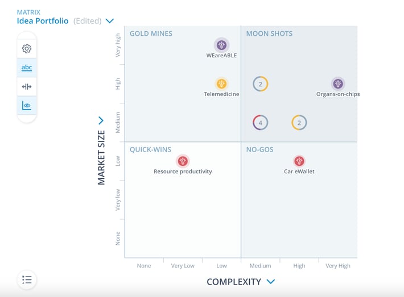Click the (Edited) status text
404x297 pixels.
[x=88, y=21]
